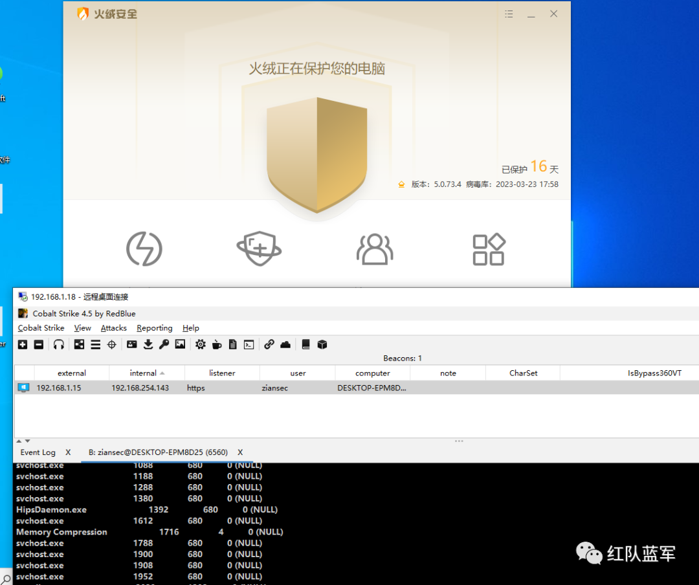Switch to the Event Log tab
The image size is (699, 585).
click(38, 452)
